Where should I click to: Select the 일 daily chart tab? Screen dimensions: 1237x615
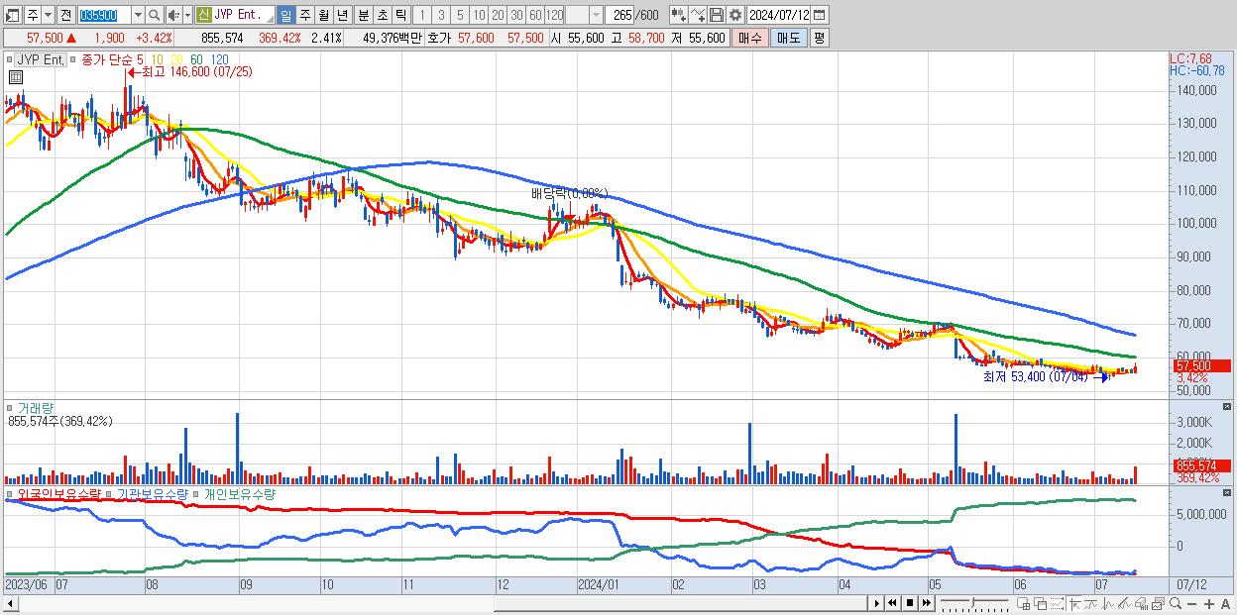point(285,15)
